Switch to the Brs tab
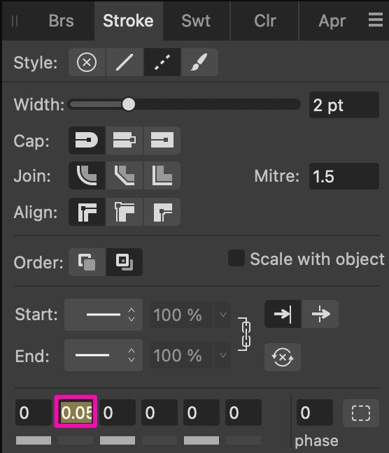The image size is (389, 453). (61, 21)
